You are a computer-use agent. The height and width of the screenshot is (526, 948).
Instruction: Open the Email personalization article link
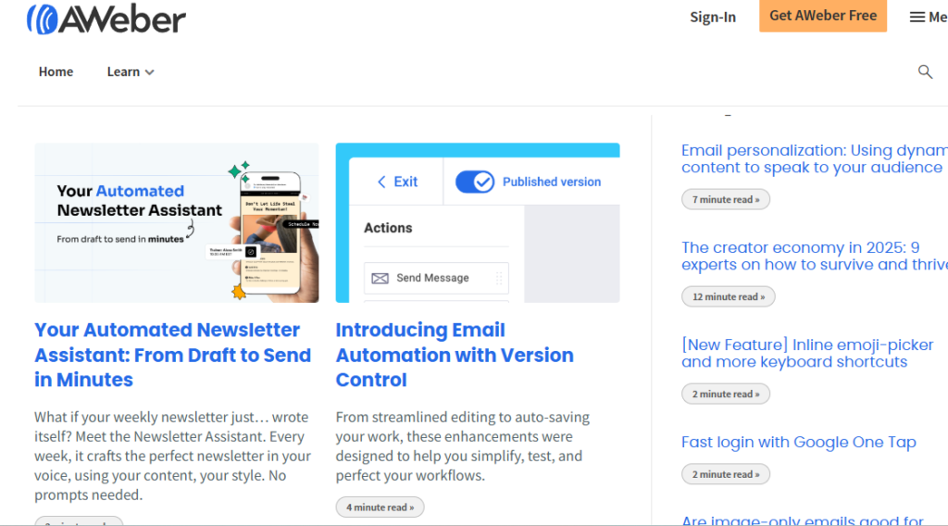click(x=815, y=159)
